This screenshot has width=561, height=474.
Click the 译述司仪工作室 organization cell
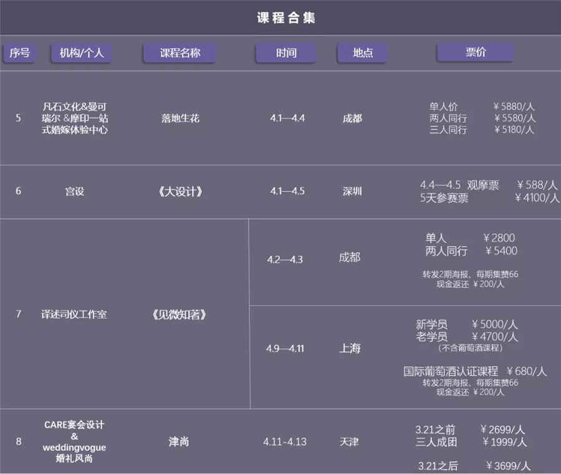click(x=74, y=315)
